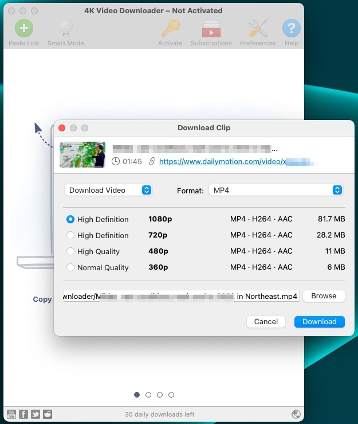Go to the first onboarding page dot

pyautogui.click(x=137, y=395)
